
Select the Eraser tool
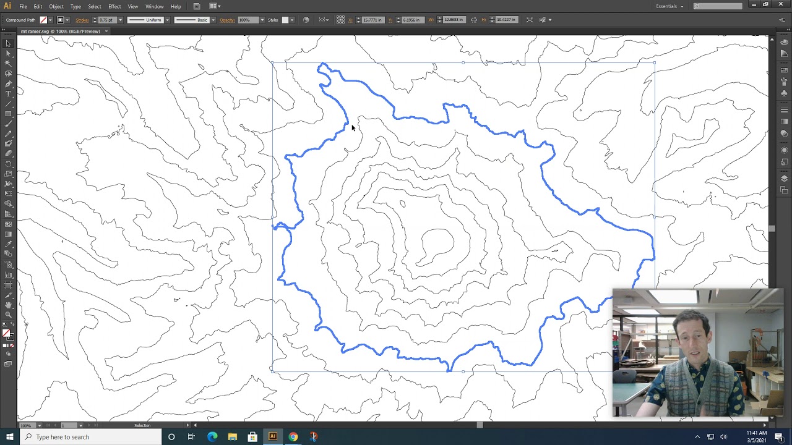(8, 154)
